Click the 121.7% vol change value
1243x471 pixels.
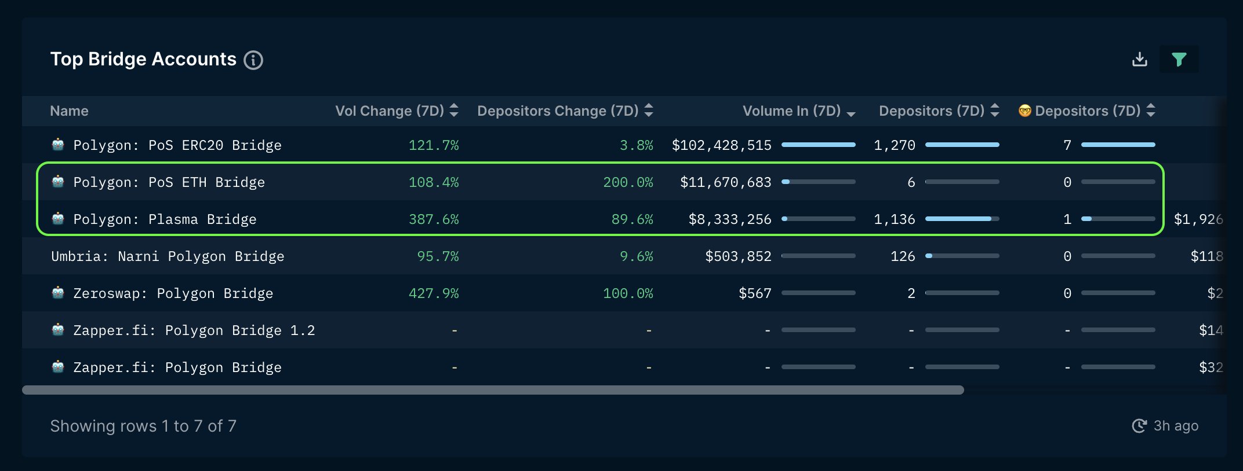434,145
